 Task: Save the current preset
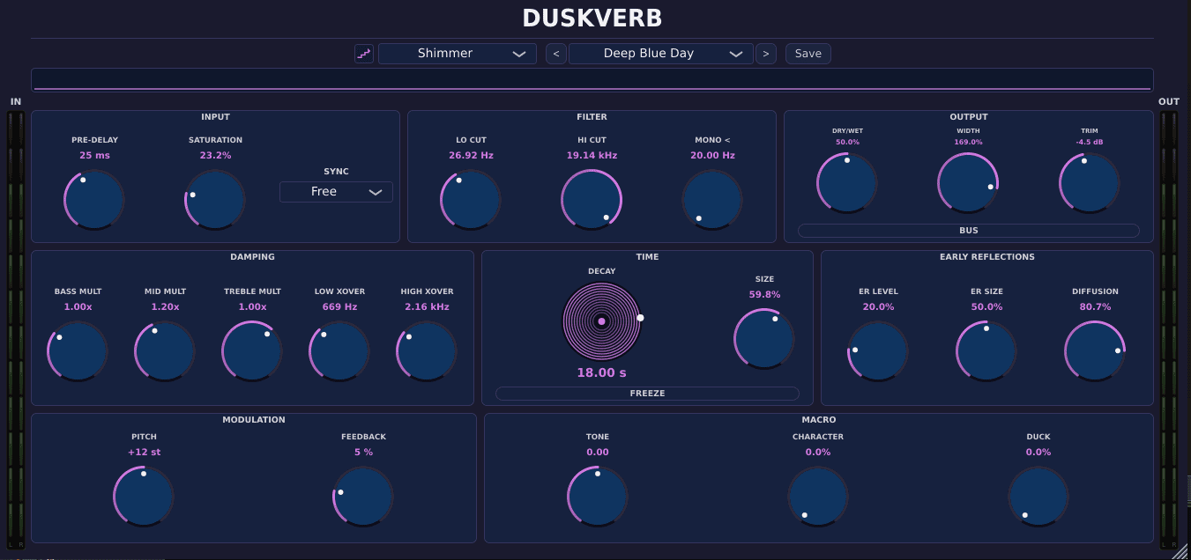coord(808,54)
